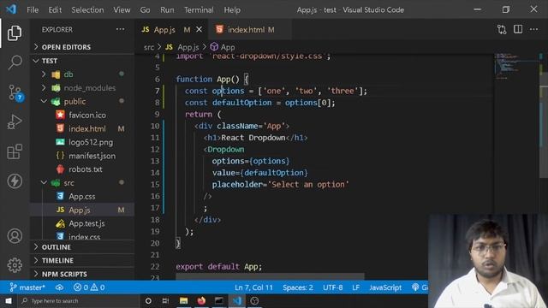The height and width of the screenshot is (308, 548).
Task: Open the Terminal menu
Action: 199,9
